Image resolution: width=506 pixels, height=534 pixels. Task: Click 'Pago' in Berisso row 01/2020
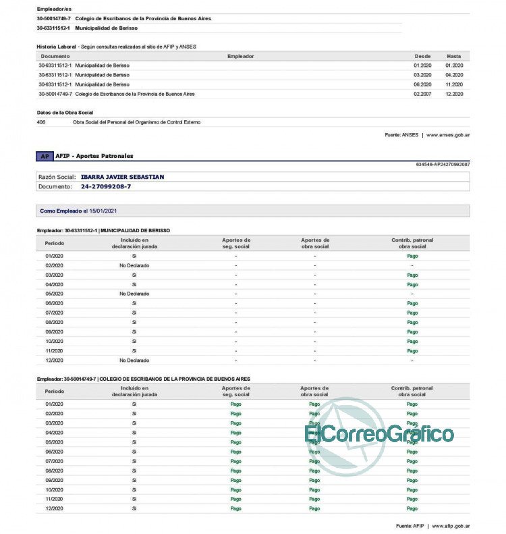pos(412,256)
